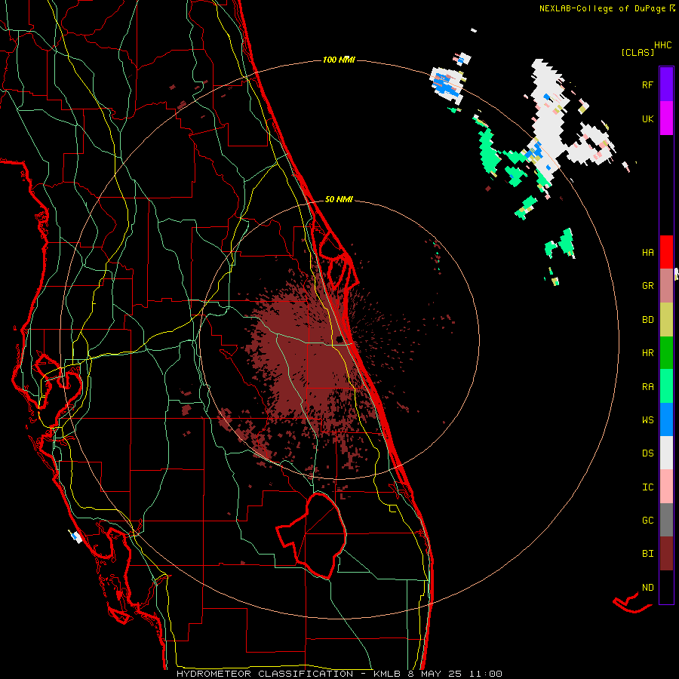Click the DS legend label
This screenshot has width=679, height=679.
[x=647, y=453]
